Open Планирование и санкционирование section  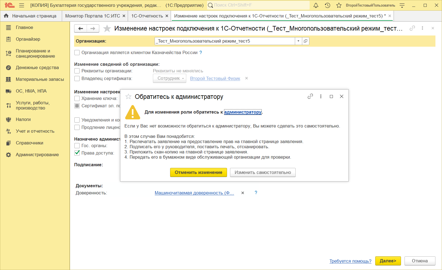pyautogui.click(x=35, y=54)
